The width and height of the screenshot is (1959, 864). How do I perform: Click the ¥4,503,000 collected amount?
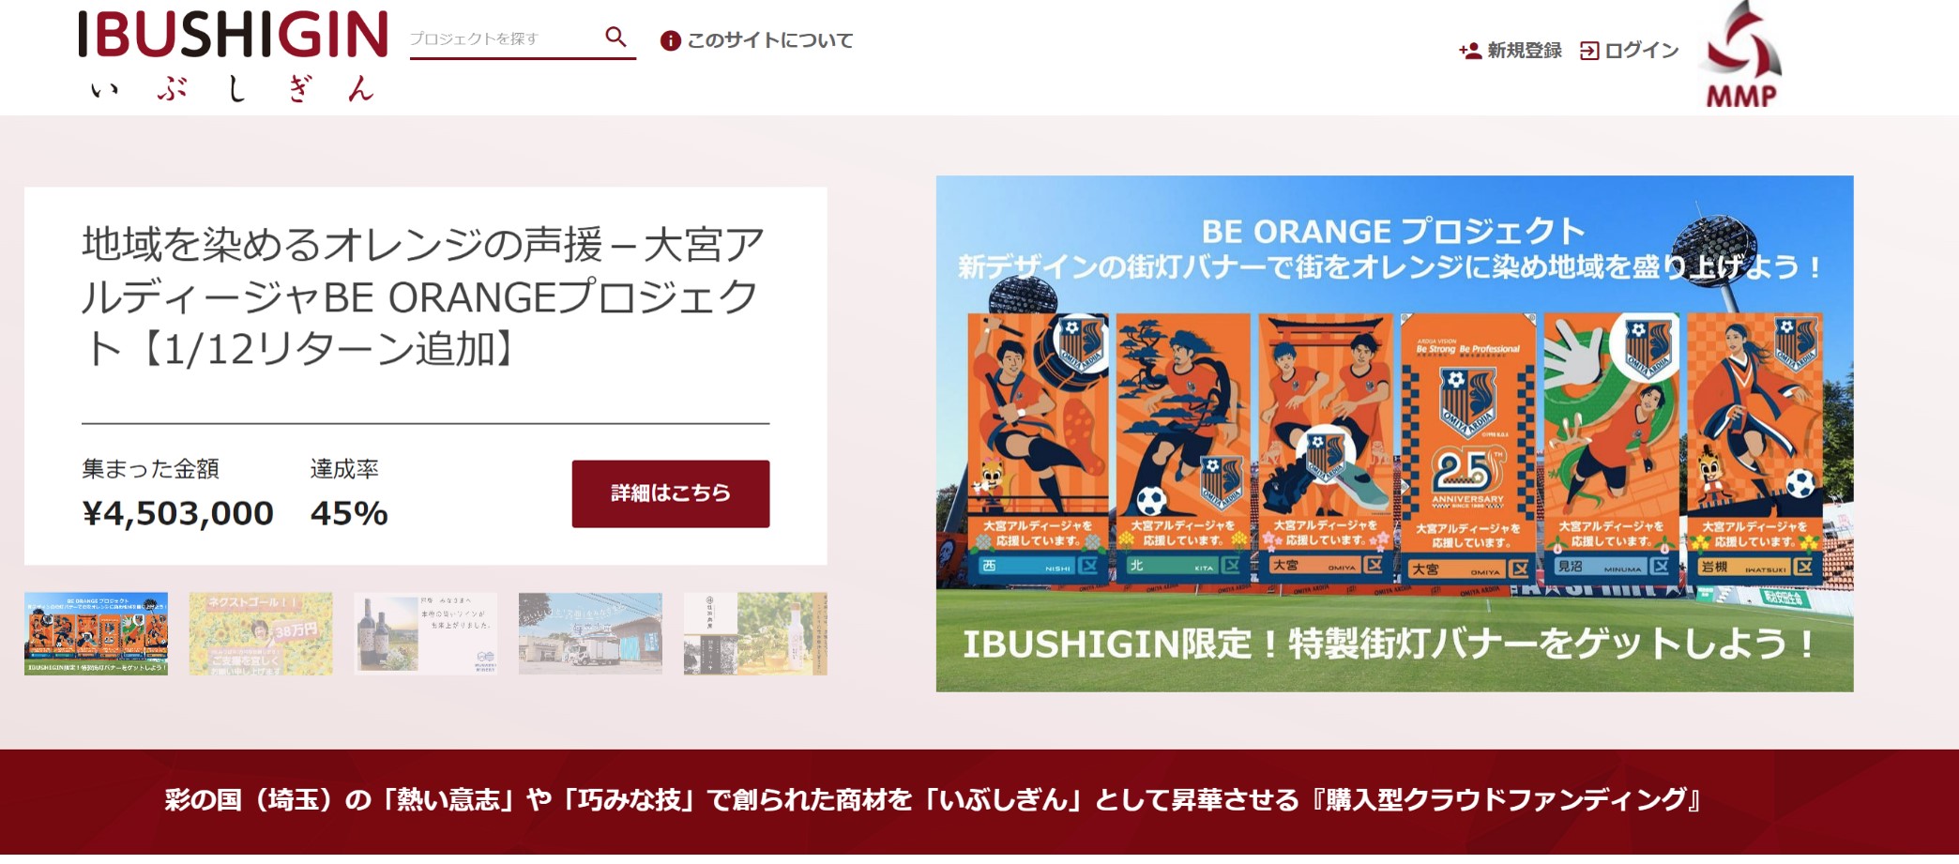tap(178, 513)
